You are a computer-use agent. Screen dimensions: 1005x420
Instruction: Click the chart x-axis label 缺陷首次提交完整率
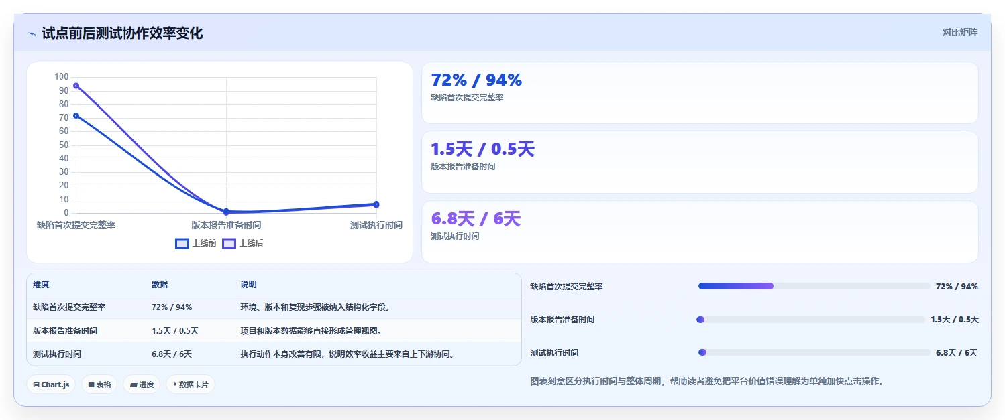(76, 225)
